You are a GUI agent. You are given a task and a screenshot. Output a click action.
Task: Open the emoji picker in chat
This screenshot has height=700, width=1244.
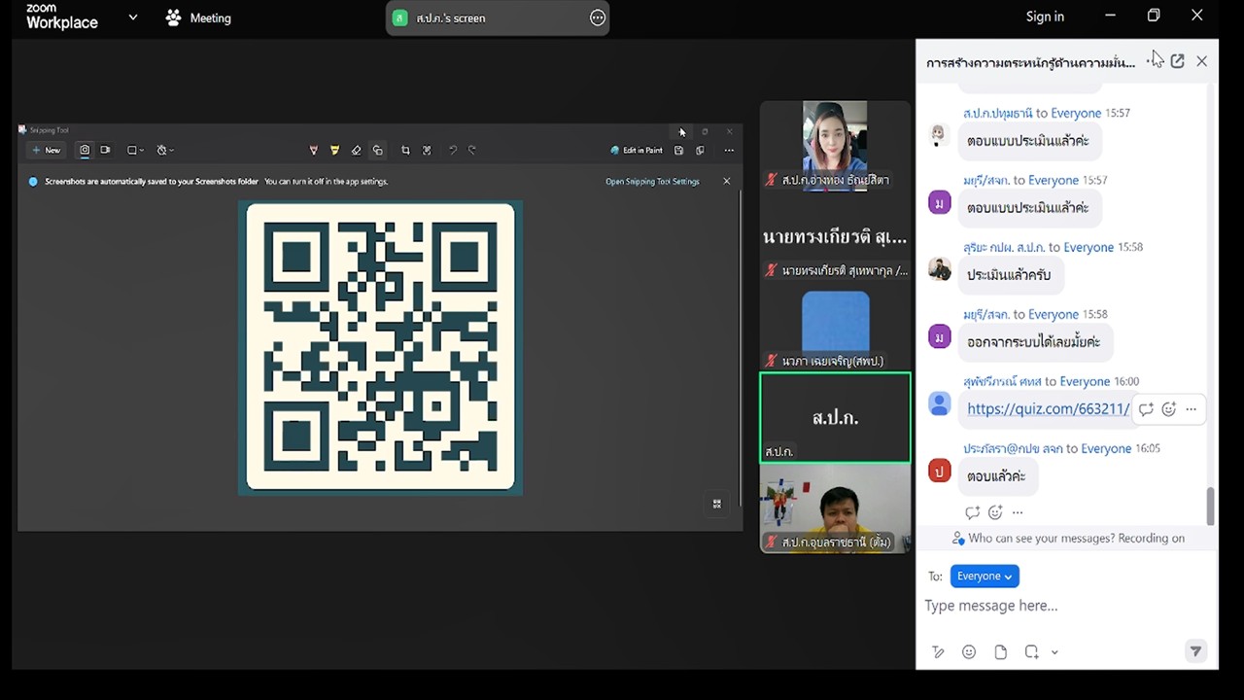coord(969,652)
